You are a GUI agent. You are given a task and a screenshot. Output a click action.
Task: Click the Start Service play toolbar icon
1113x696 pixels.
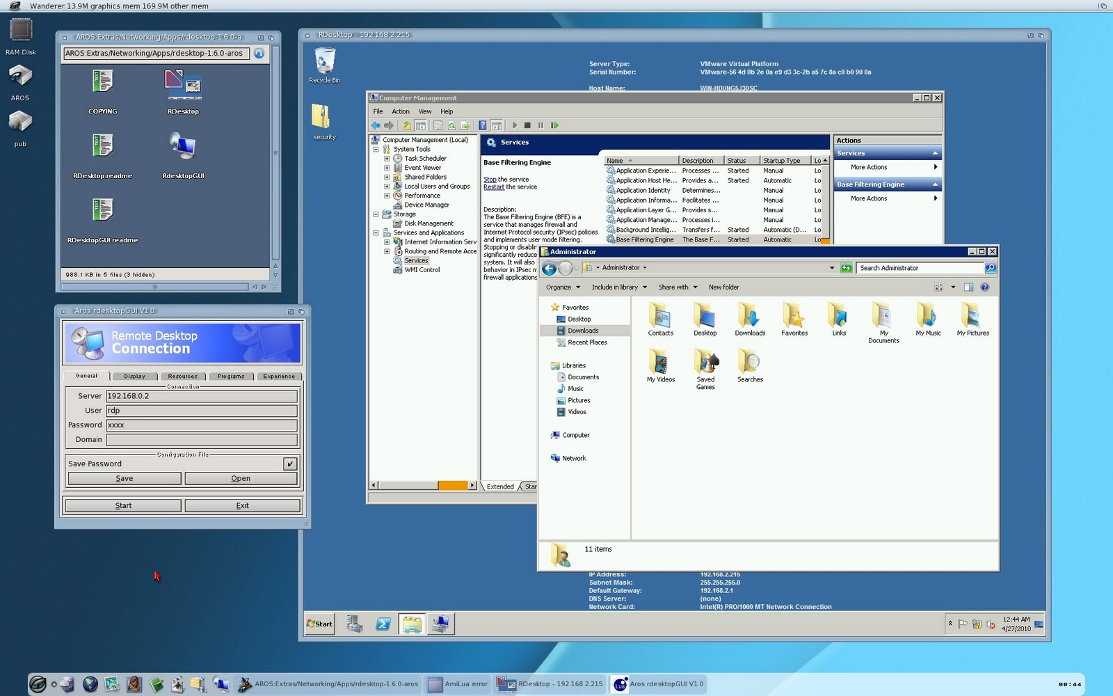[515, 125]
